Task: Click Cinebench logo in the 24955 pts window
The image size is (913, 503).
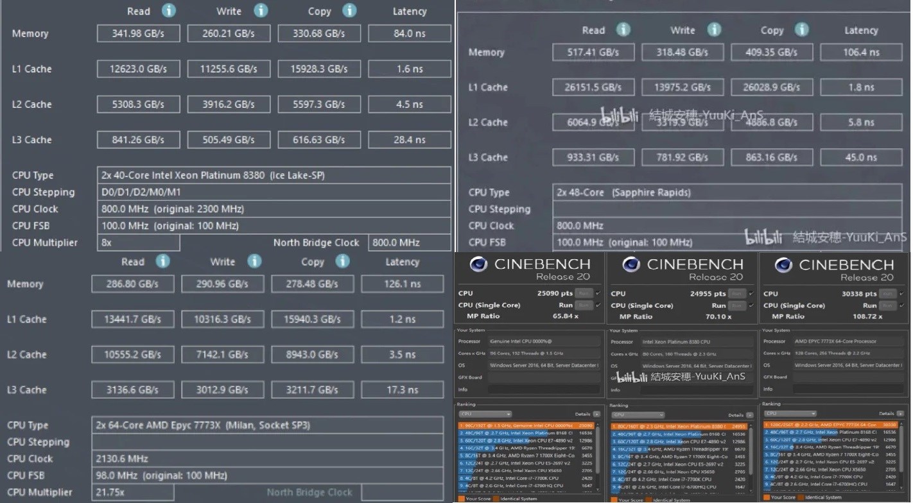Action: (631, 264)
